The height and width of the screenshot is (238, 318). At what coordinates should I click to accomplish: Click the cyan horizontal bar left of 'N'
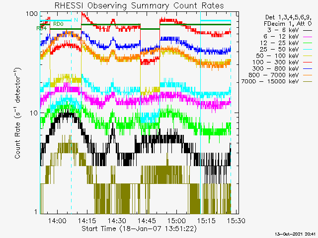pyautogui.click(x=56, y=20)
